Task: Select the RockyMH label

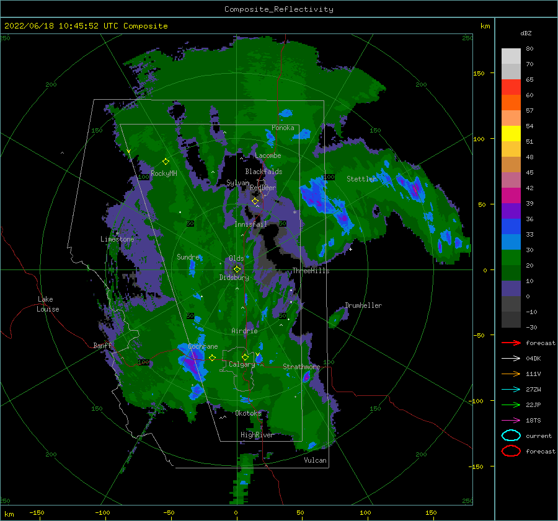Action: pyautogui.click(x=164, y=173)
